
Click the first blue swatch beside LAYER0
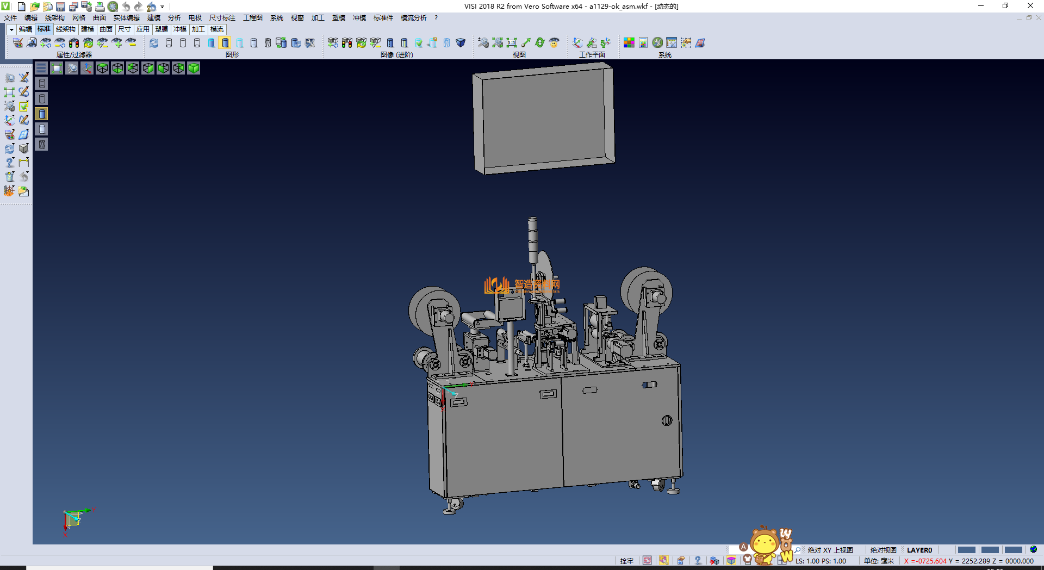pyautogui.click(x=966, y=550)
